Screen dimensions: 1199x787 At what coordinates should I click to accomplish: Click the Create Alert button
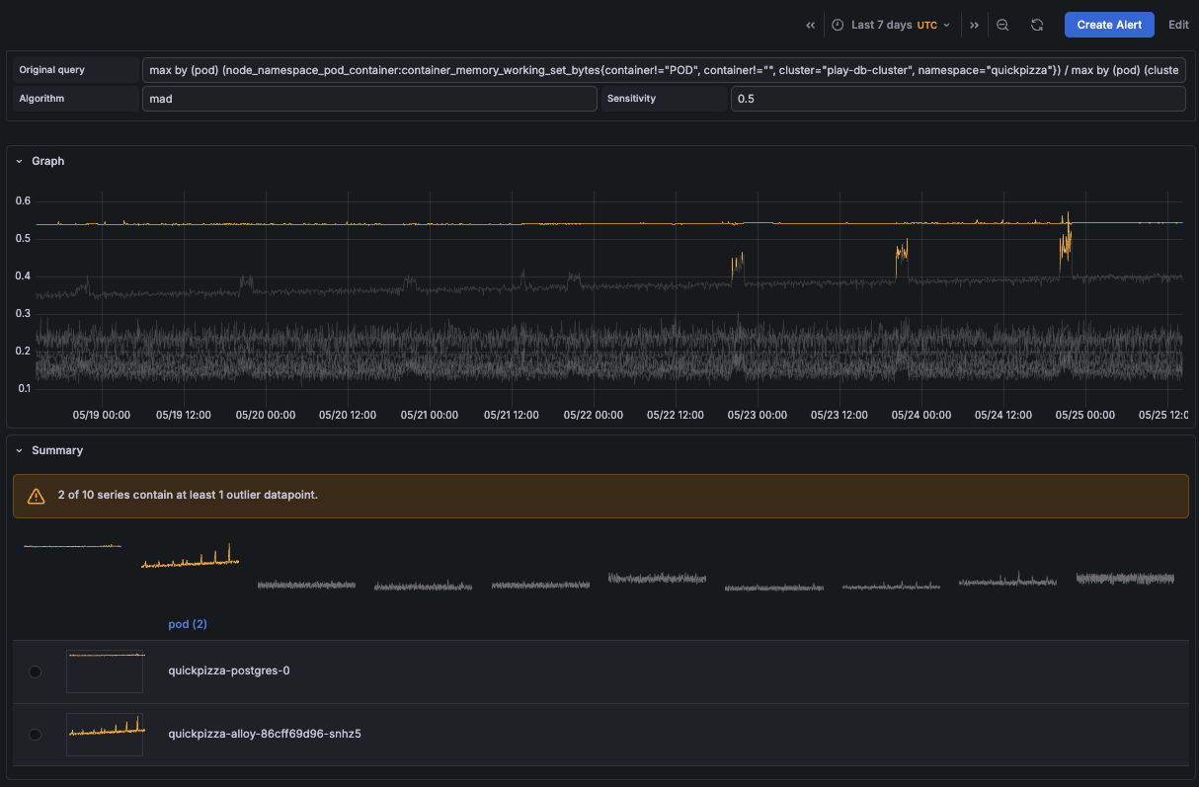point(1109,25)
